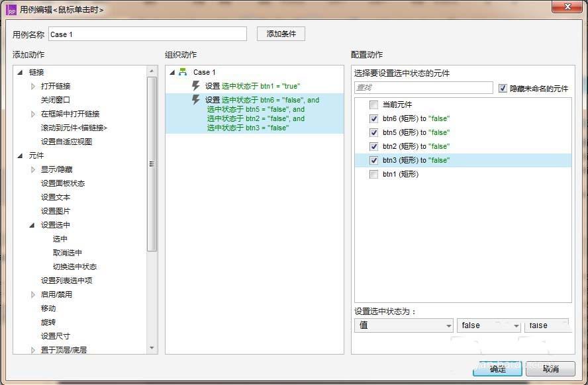Select the 取消选中 action
The height and width of the screenshot is (385, 588).
pos(67,253)
